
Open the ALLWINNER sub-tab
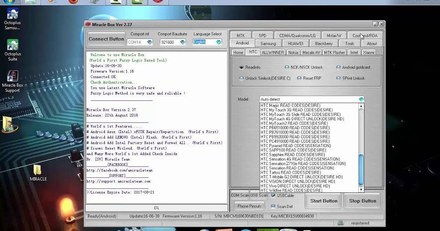(272, 52)
